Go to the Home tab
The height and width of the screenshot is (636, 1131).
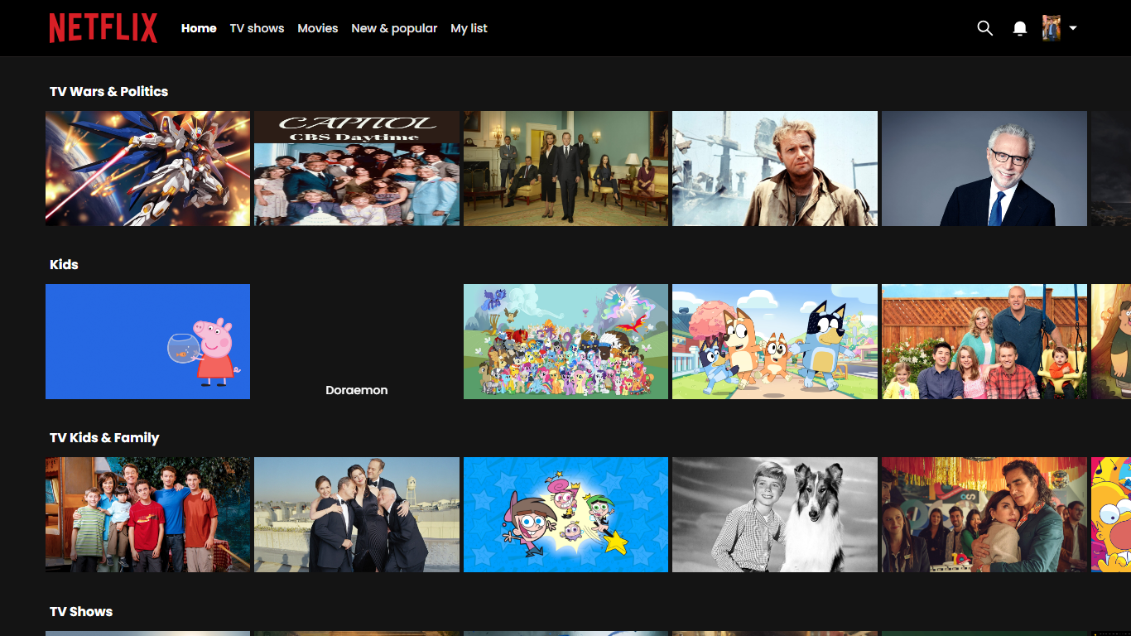click(199, 28)
